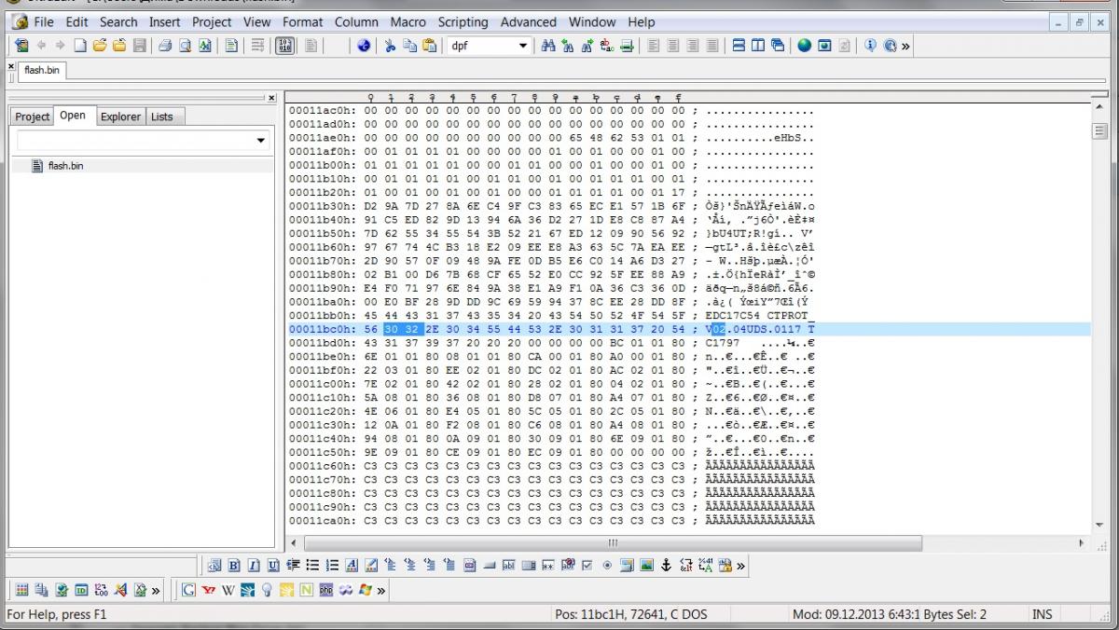Click the Tile Horizontal window icon
Viewport: 1119px width, 630px height.
click(739, 45)
